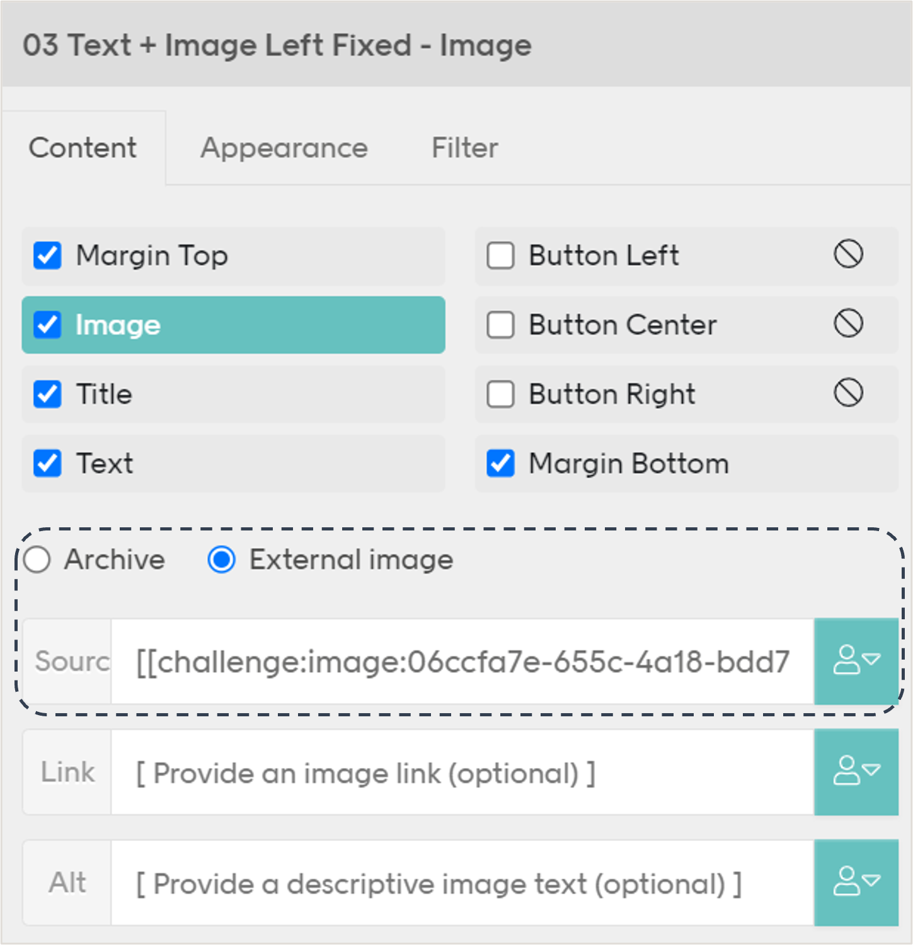Screen dimensions: 913x945
Task: Open the Filter tab
Action: point(464,148)
